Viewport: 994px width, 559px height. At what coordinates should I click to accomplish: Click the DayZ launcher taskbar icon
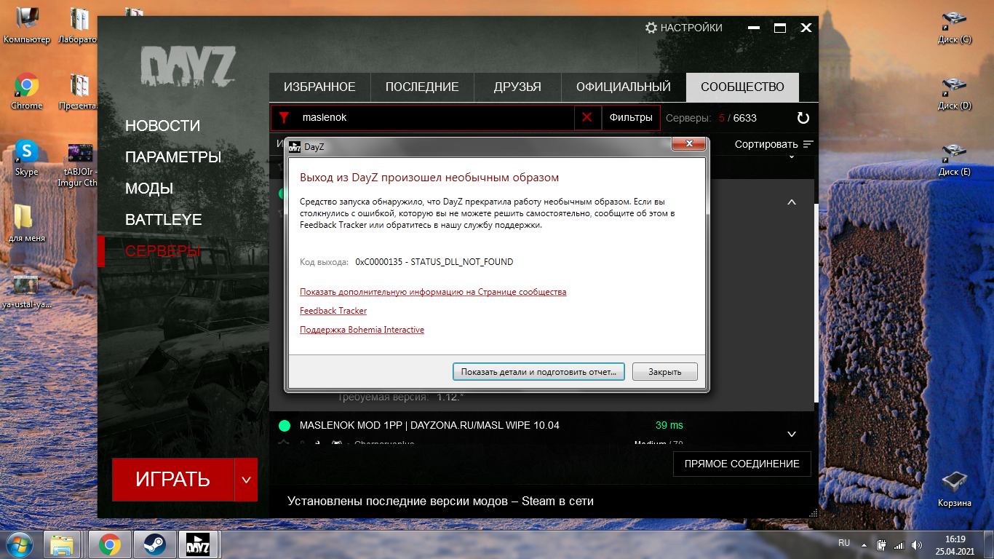(199, 544)
